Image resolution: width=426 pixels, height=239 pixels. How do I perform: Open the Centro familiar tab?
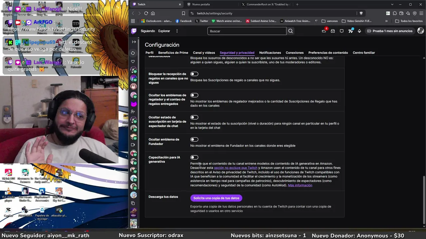pos(364,52)
